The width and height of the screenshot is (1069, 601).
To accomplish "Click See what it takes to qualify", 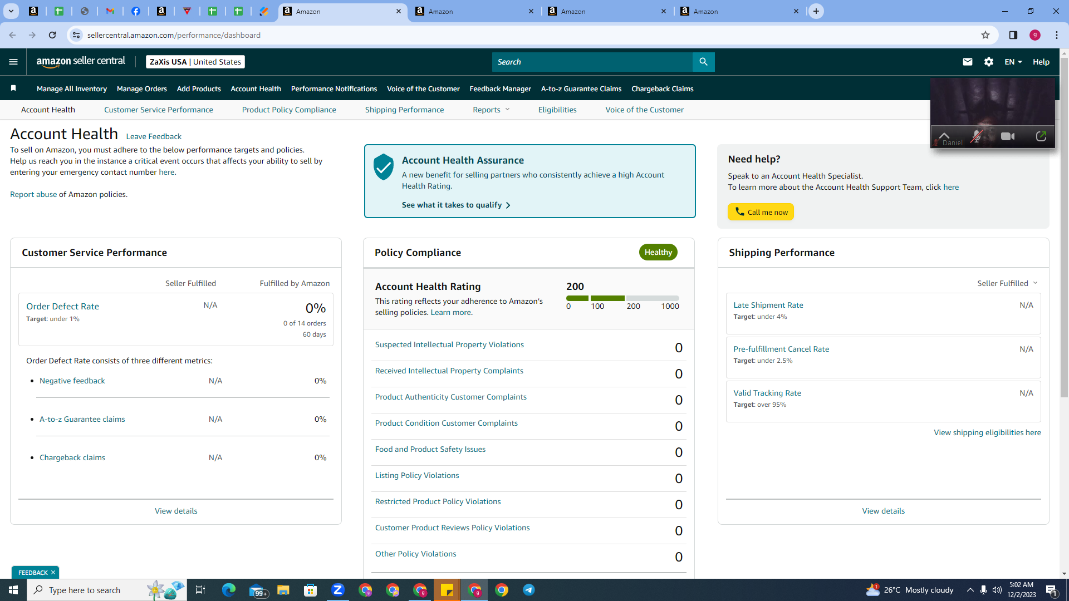I will click(456, 205).
